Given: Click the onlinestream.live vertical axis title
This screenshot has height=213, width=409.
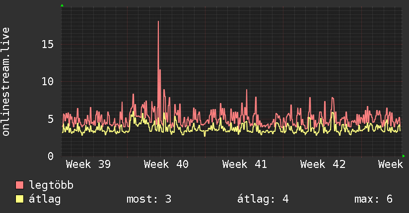Looking at the screenshot, I should 6,82.
